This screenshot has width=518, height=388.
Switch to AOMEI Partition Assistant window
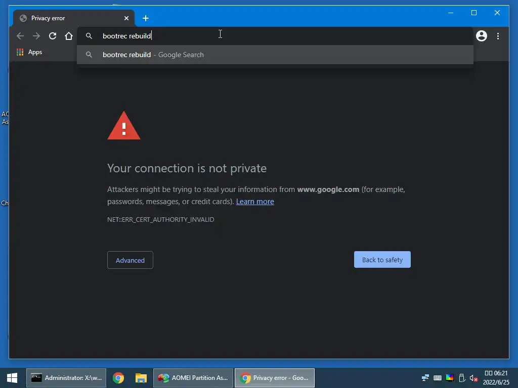tap(193, 378)
